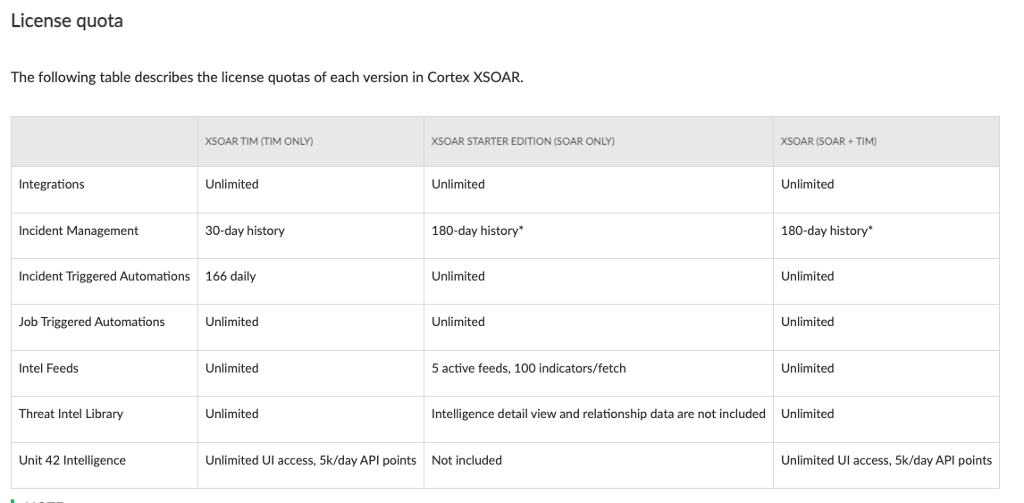Select the XSOAR STARTER EDITION (SOAR ONLY) header

(x=523, y=141)
